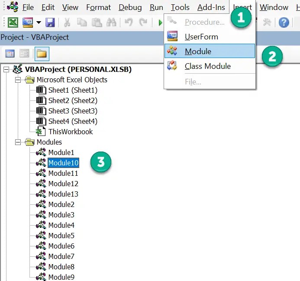Select Module9 in project tree
This screenshot has width=300, height=281.
61,277
